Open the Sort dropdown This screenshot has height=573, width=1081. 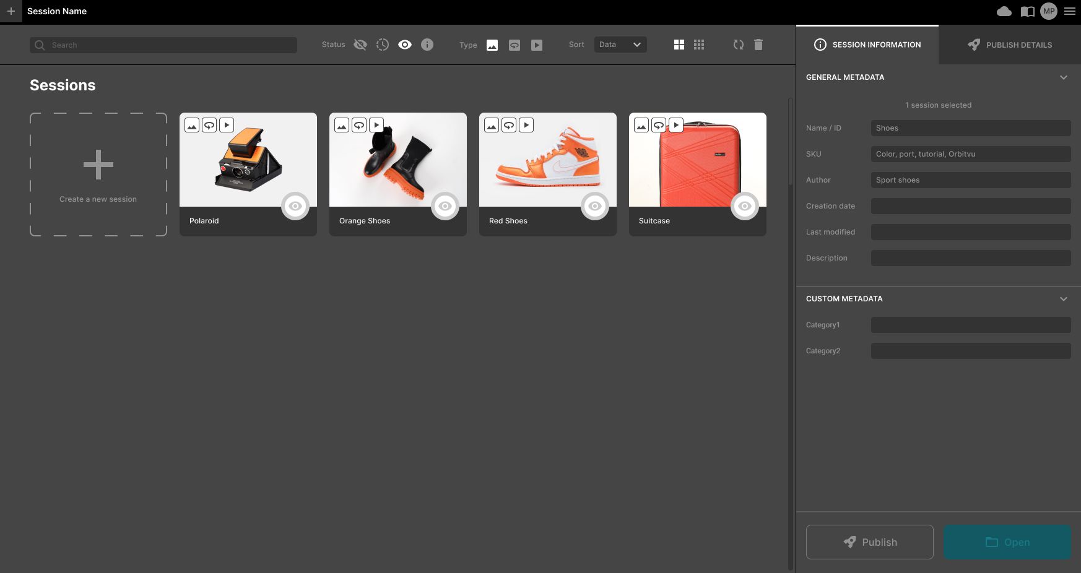tap(620, 45)
